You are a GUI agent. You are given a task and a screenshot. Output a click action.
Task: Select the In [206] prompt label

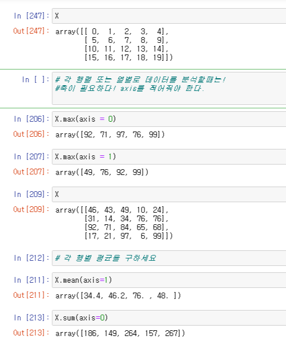(32, 119)
